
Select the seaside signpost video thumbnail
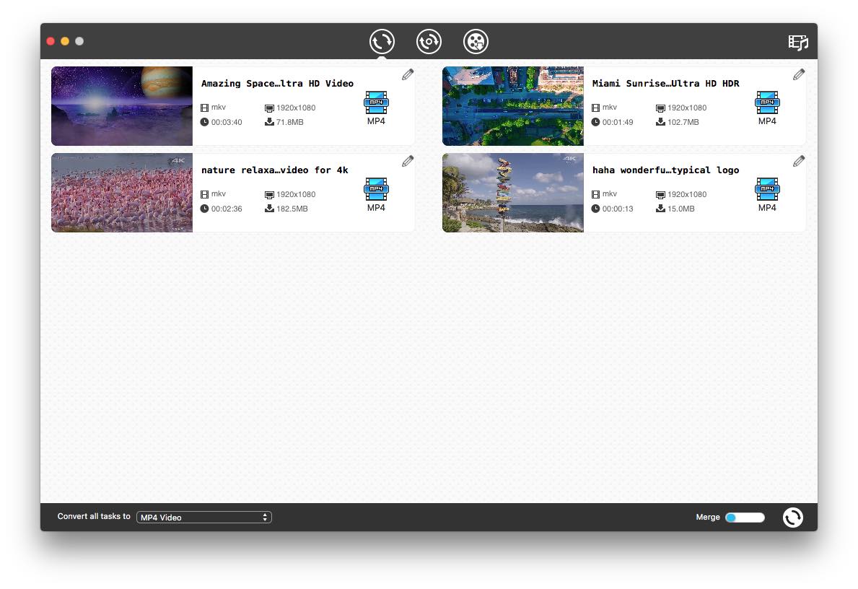(x=513, y=193)
